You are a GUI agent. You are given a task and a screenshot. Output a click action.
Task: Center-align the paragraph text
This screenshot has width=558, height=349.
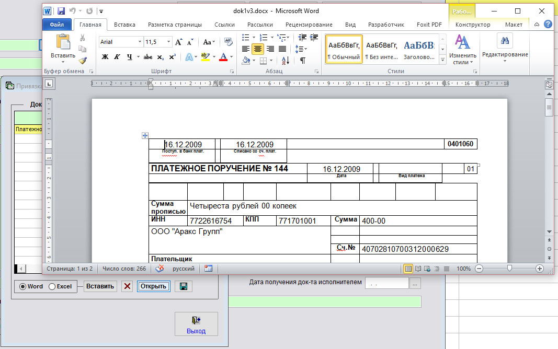(257, 49)
